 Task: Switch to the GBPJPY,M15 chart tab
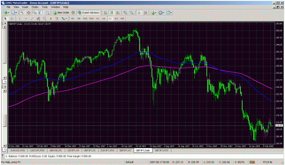[x=161, y=150]
